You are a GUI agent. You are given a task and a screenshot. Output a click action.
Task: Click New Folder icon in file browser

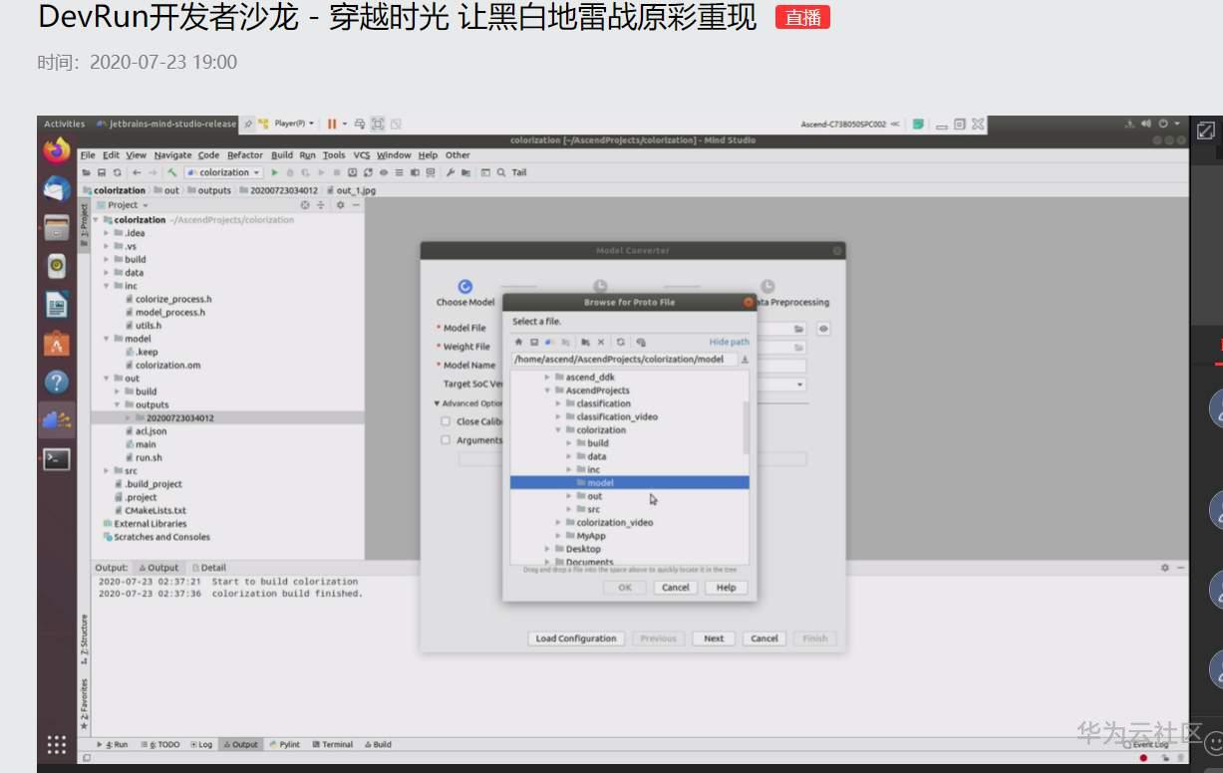coord(585,342)
